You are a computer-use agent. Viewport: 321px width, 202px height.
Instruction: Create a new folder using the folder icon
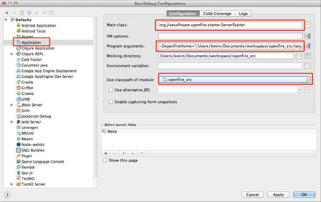51,13
